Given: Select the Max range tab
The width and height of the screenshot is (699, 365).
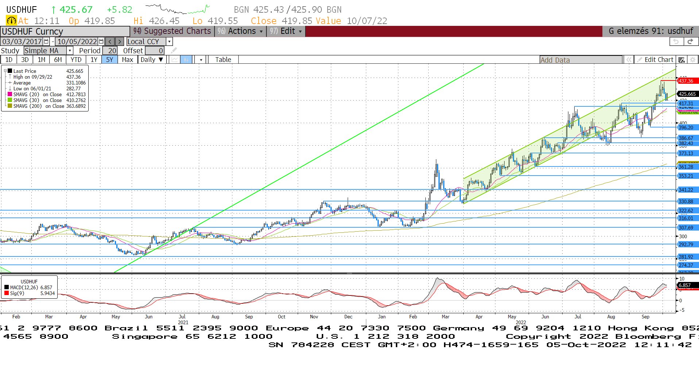Looking at the screenshot, I should click(127, 60).
